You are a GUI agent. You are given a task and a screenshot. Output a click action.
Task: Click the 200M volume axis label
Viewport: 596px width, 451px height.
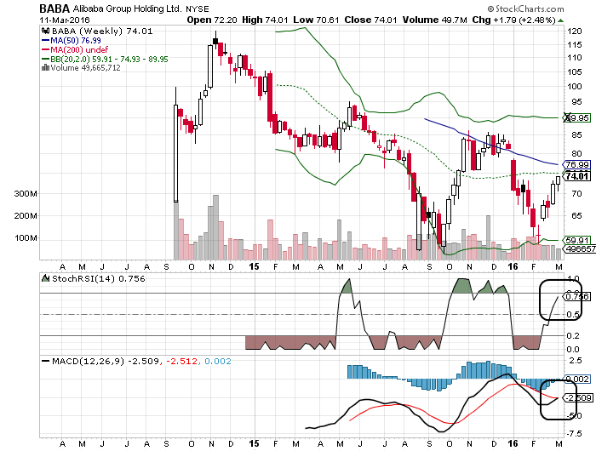point(26,216)
